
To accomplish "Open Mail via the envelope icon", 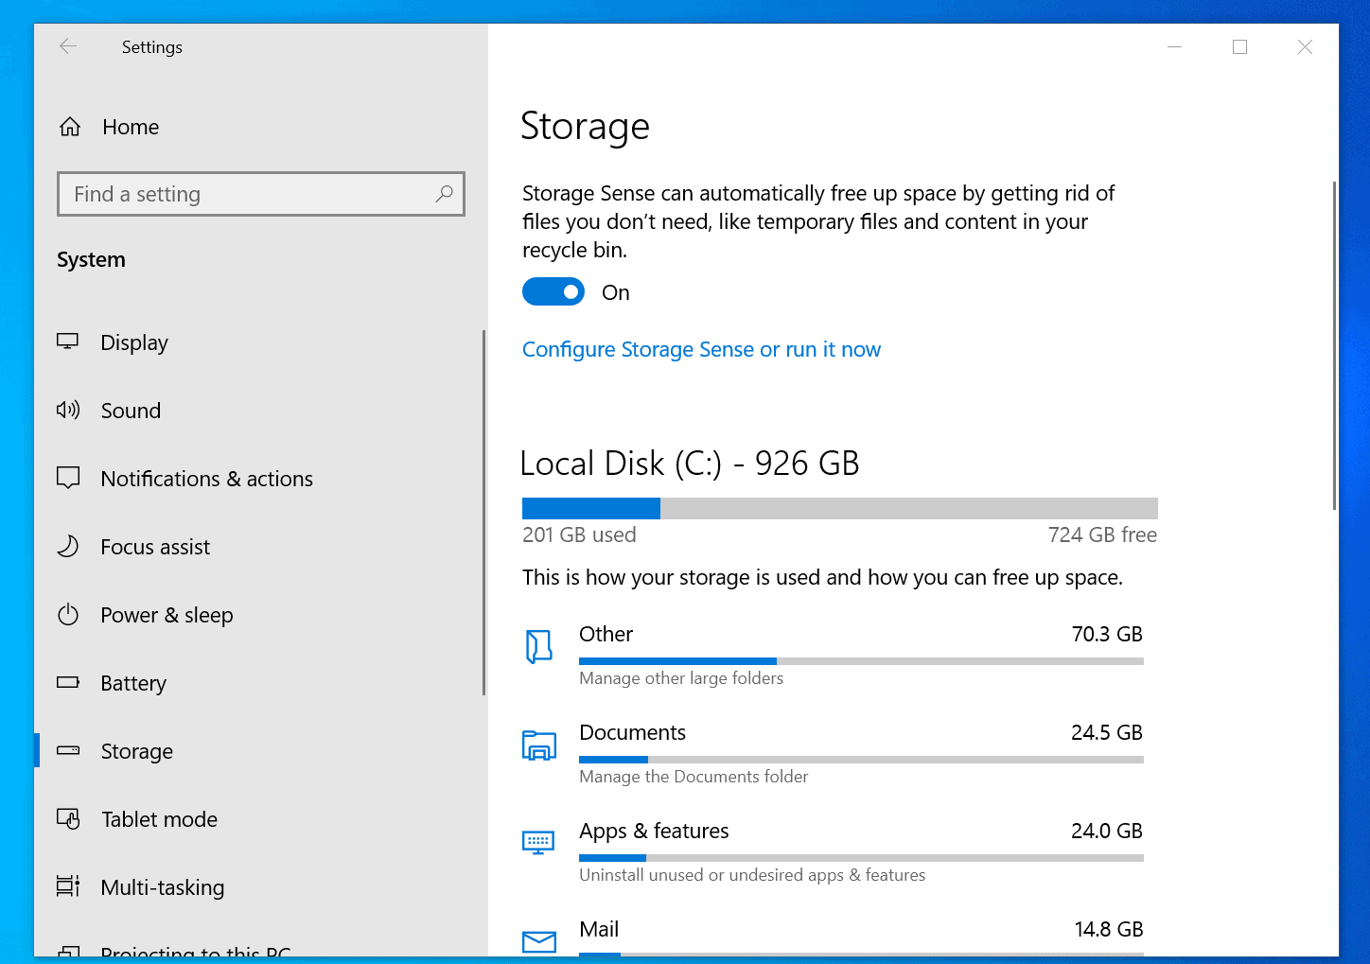I will pyautogui.click(x=539, y=941).
